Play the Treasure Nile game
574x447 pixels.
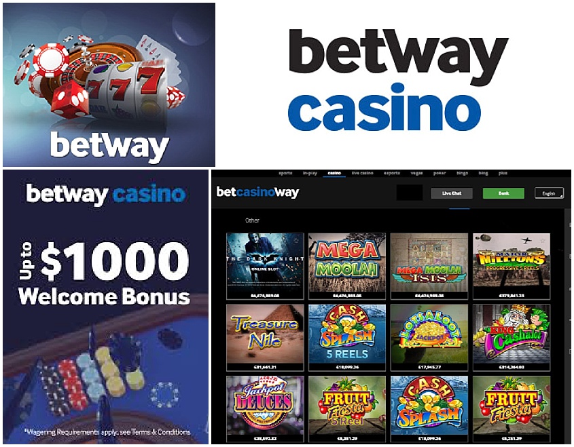[265, 337]
